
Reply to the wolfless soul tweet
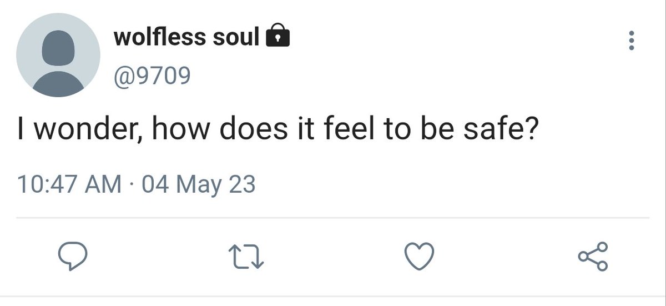pos(73,257)
